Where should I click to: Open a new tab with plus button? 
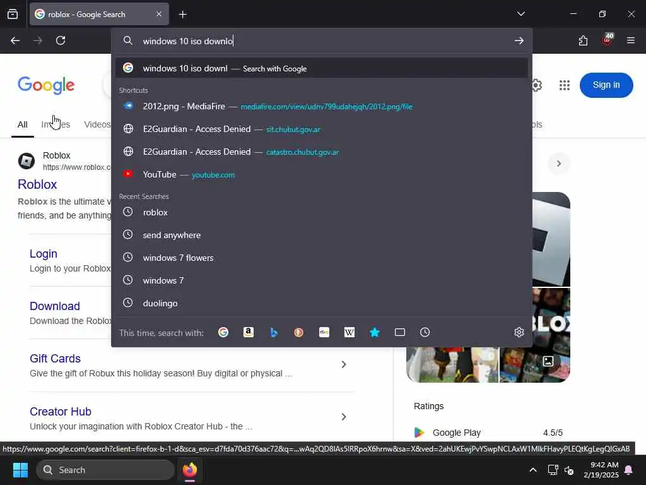click(x=182, y=15)
